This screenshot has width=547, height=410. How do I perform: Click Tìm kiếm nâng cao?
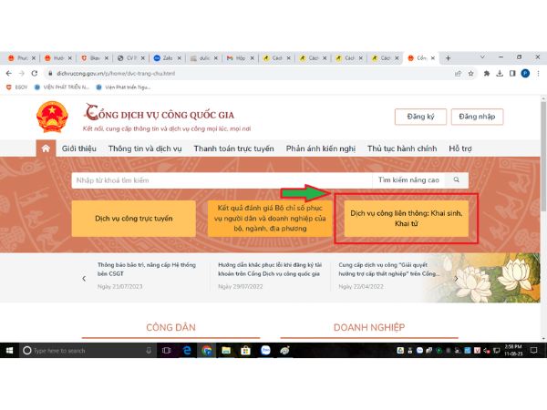(x=408, y=179)
